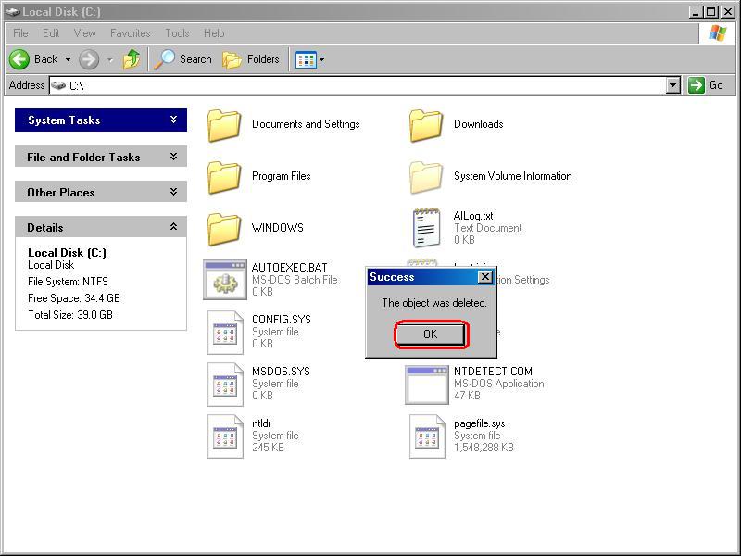Maximize the Local Disk window
This screenshot has height=556, width=741.
(710, 12)
